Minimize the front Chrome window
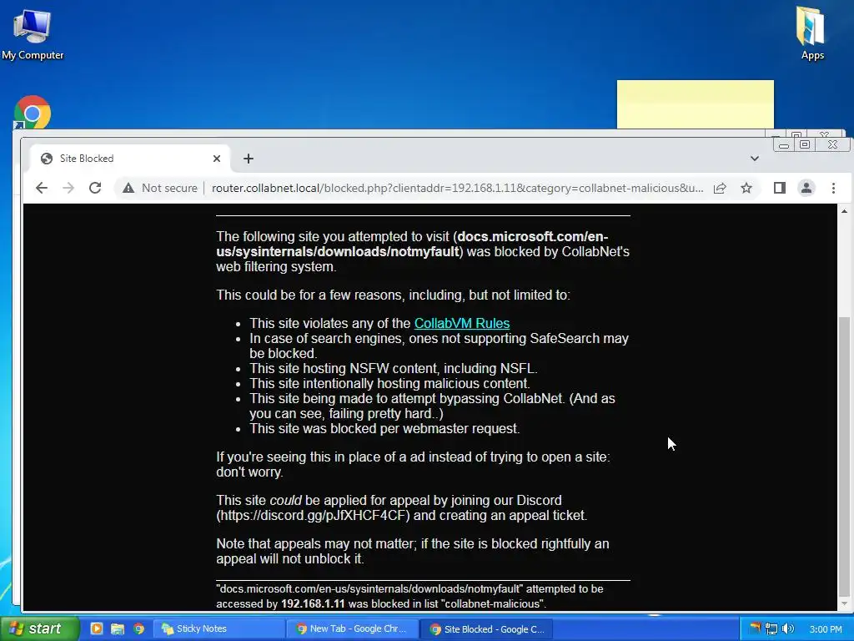Image resolution: width=854 pixels, height=641 pixels. tap(784, 144)
